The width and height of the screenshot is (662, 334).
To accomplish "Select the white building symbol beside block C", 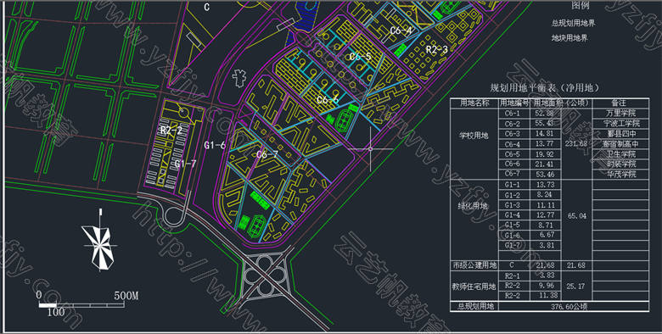I will [x=239, y=79].
